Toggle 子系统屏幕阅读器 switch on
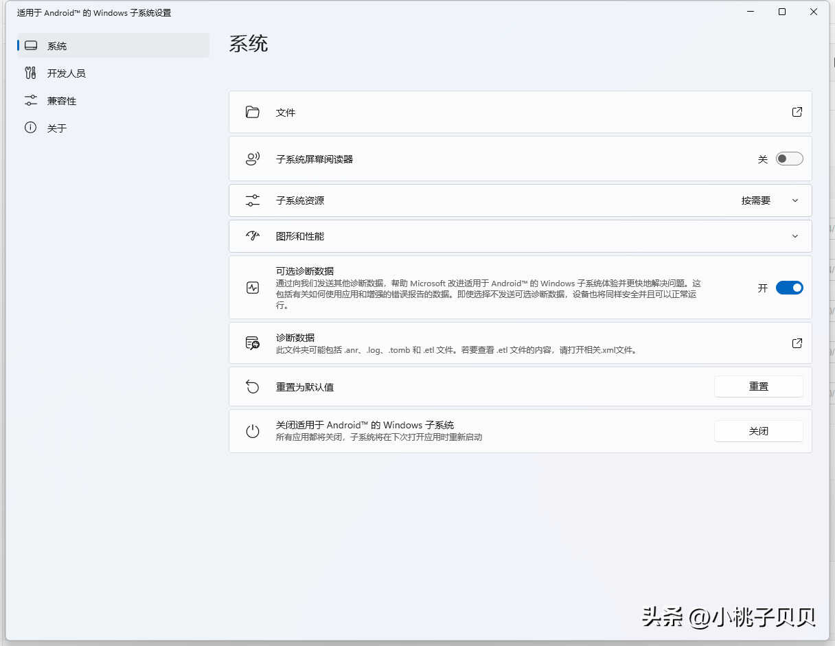This screenshot has height=646, width=835. pyautogui.click(x=789, y=159)
